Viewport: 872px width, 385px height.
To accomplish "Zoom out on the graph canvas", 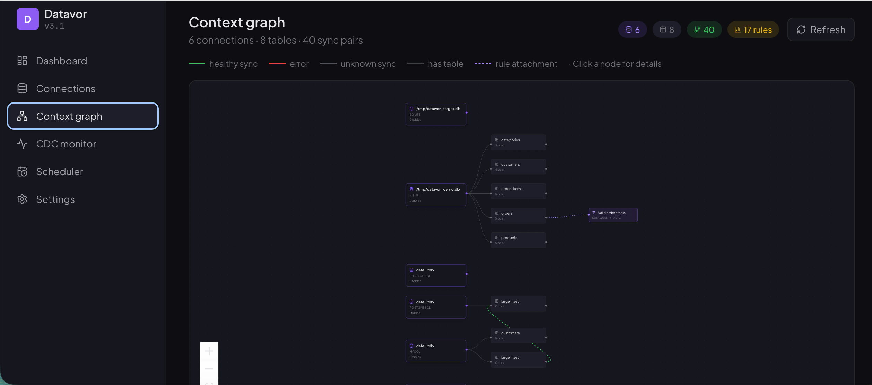I will [x=209, y=369].
